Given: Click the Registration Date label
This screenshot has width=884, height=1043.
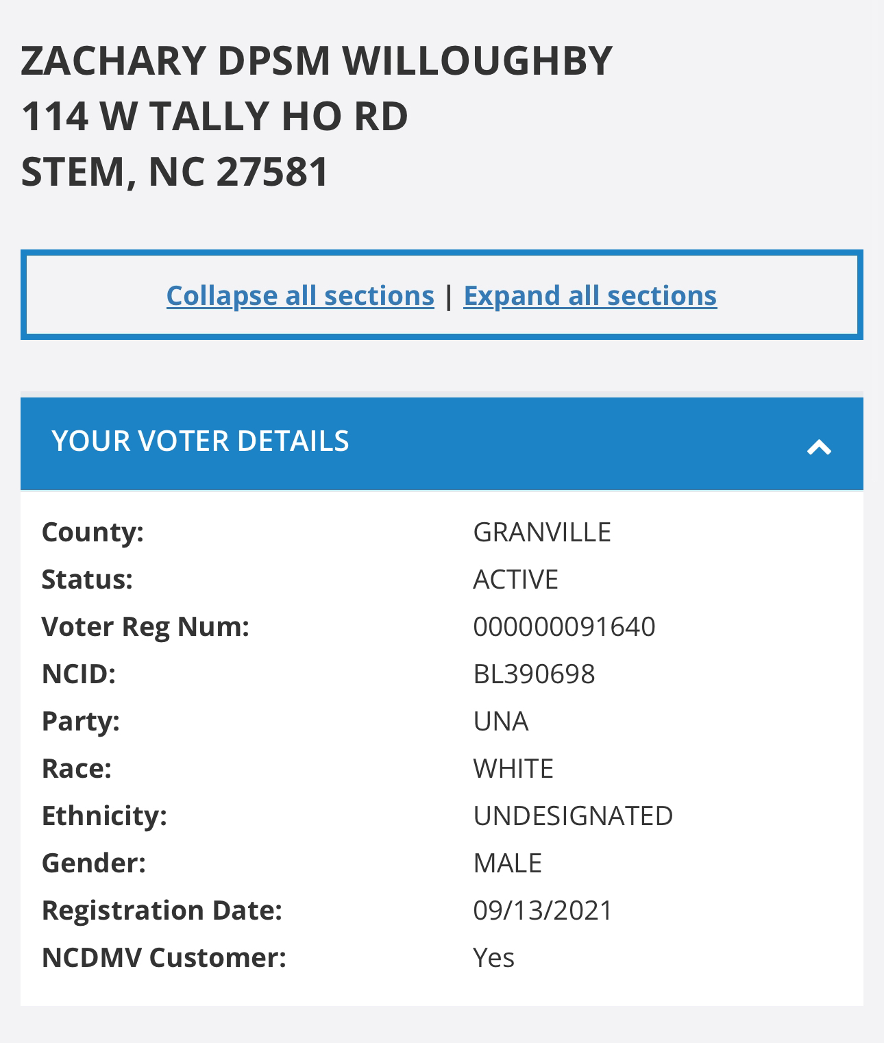Looking at the screenshot, I should [x=162, y=911].
